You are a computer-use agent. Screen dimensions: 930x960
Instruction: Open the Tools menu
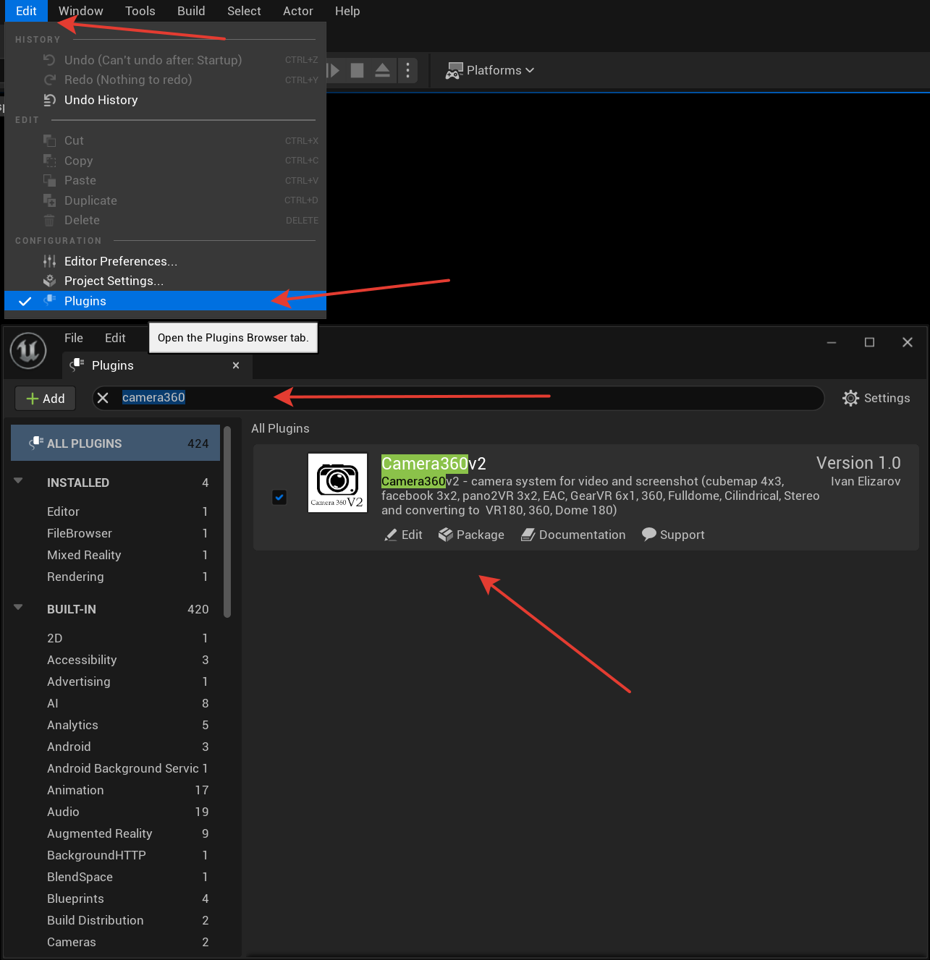(140, 11)
